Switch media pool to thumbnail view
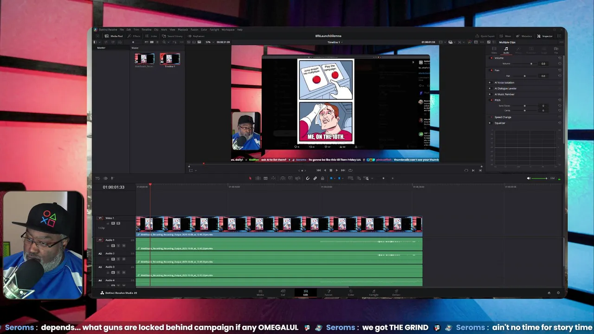Image resolution: width=594 pixels, height=334 pixels. pos(152,42)
